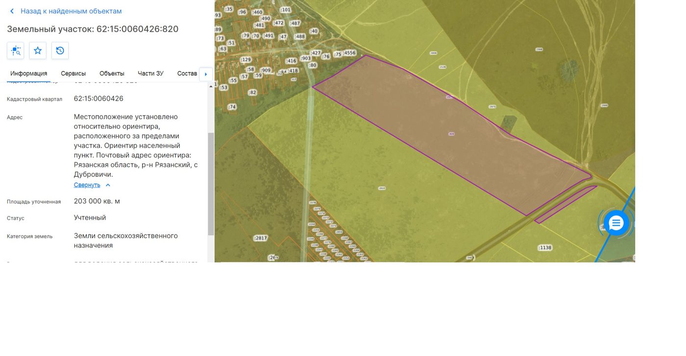The width and height of the screenshot is (686, 356).
Task: Click the narrow purple strip parcel on map
Action: (x=566, y=205)
